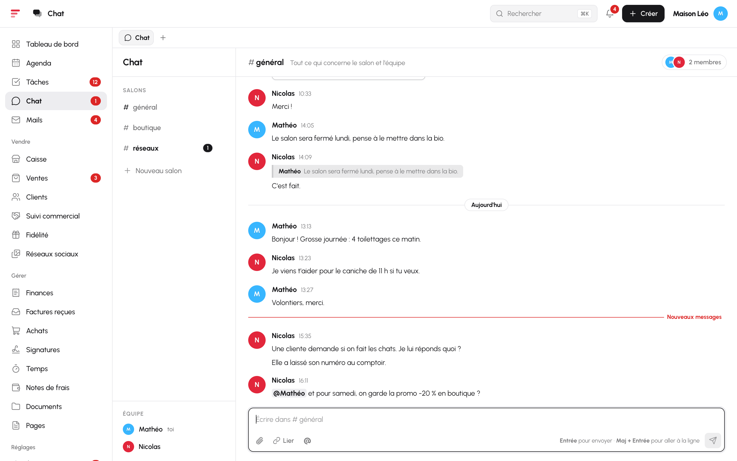The height and width of the screenshot is (461, 737).
Task: Open the Maison Léo profile avatar
Action: [x=720, y=14]
